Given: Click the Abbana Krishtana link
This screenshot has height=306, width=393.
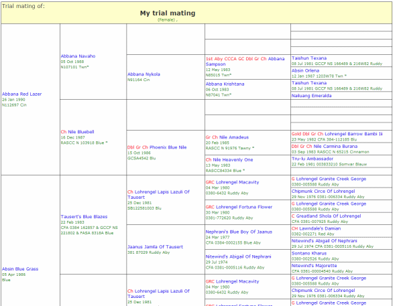Looking at the screenshot, I should pyautogui.click(x=225, y=84).
